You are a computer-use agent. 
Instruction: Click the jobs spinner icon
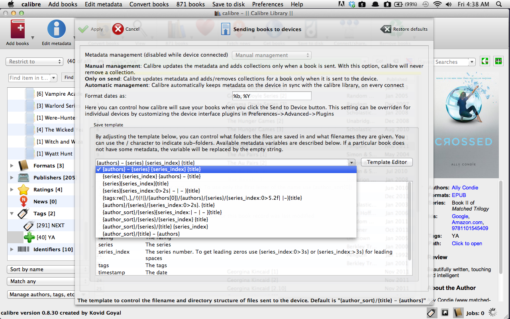click(492, 313)
